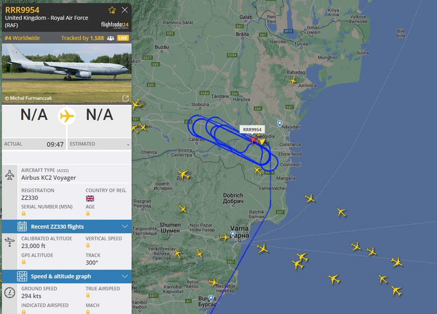Image resolution: width=437 pixels, height=314 pixels.
Task: Click the airport pin near Năvodari
Action: (x=280, y=123)
